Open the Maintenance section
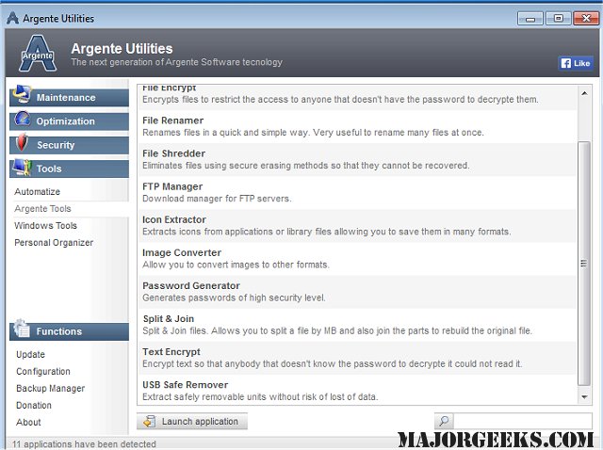Image resolution: width=603 pixels, height=450 pixels. [69, 98]
